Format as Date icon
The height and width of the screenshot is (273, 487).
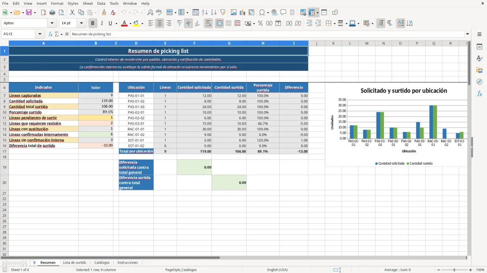point(278,23)
